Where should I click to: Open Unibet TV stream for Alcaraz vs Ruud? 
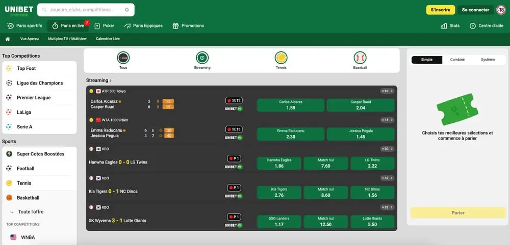tap(233, 108)
